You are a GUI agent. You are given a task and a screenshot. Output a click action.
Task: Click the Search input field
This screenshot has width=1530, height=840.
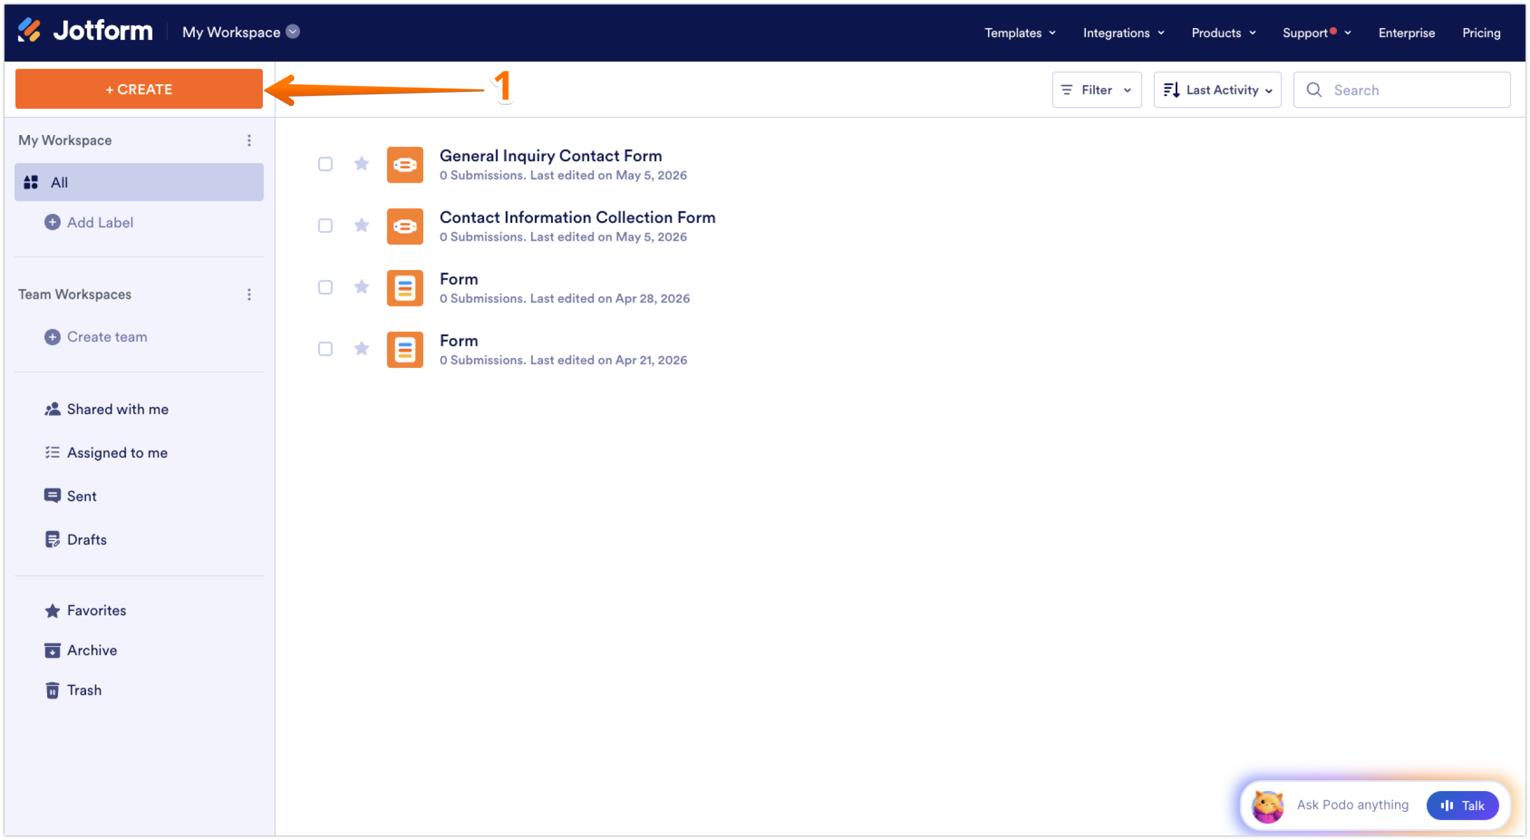tap(1402, 90)
